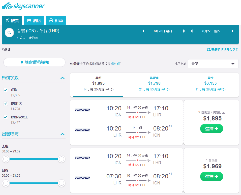Viewport: 241px width, 195px height.
Task: Switch to the 酒店 hotels tab
Action: (34, 20)
